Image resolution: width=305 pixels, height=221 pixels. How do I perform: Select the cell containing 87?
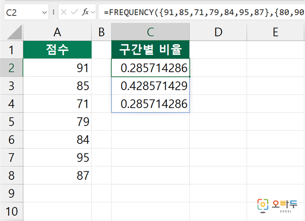57,175
